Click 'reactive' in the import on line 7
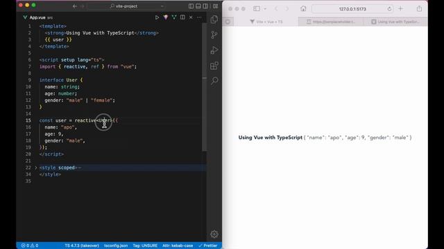This screenshot has width=444, height=249. [x=74, y=66]
